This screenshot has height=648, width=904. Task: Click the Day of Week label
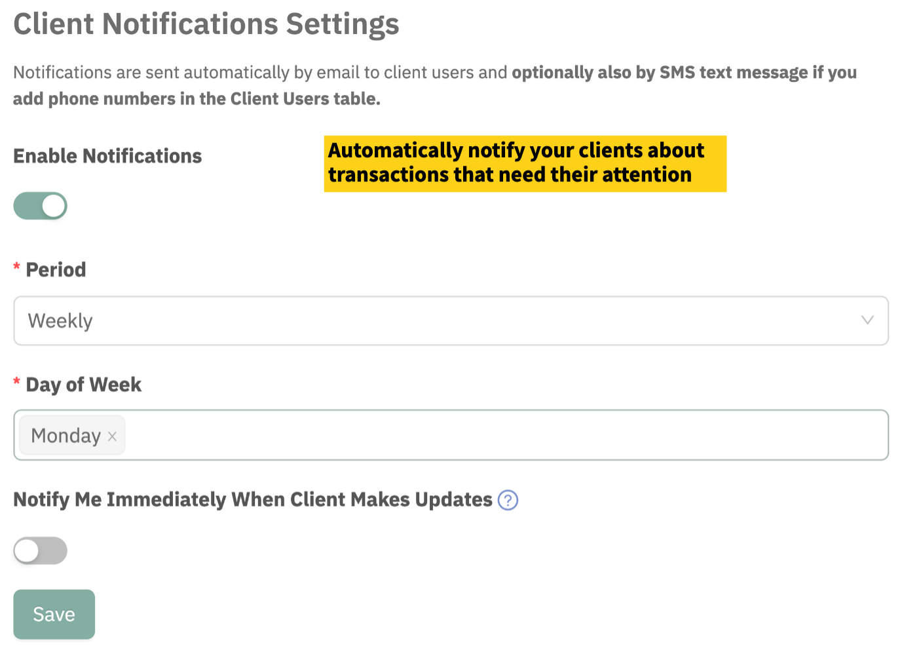click(x=83, y=385)
